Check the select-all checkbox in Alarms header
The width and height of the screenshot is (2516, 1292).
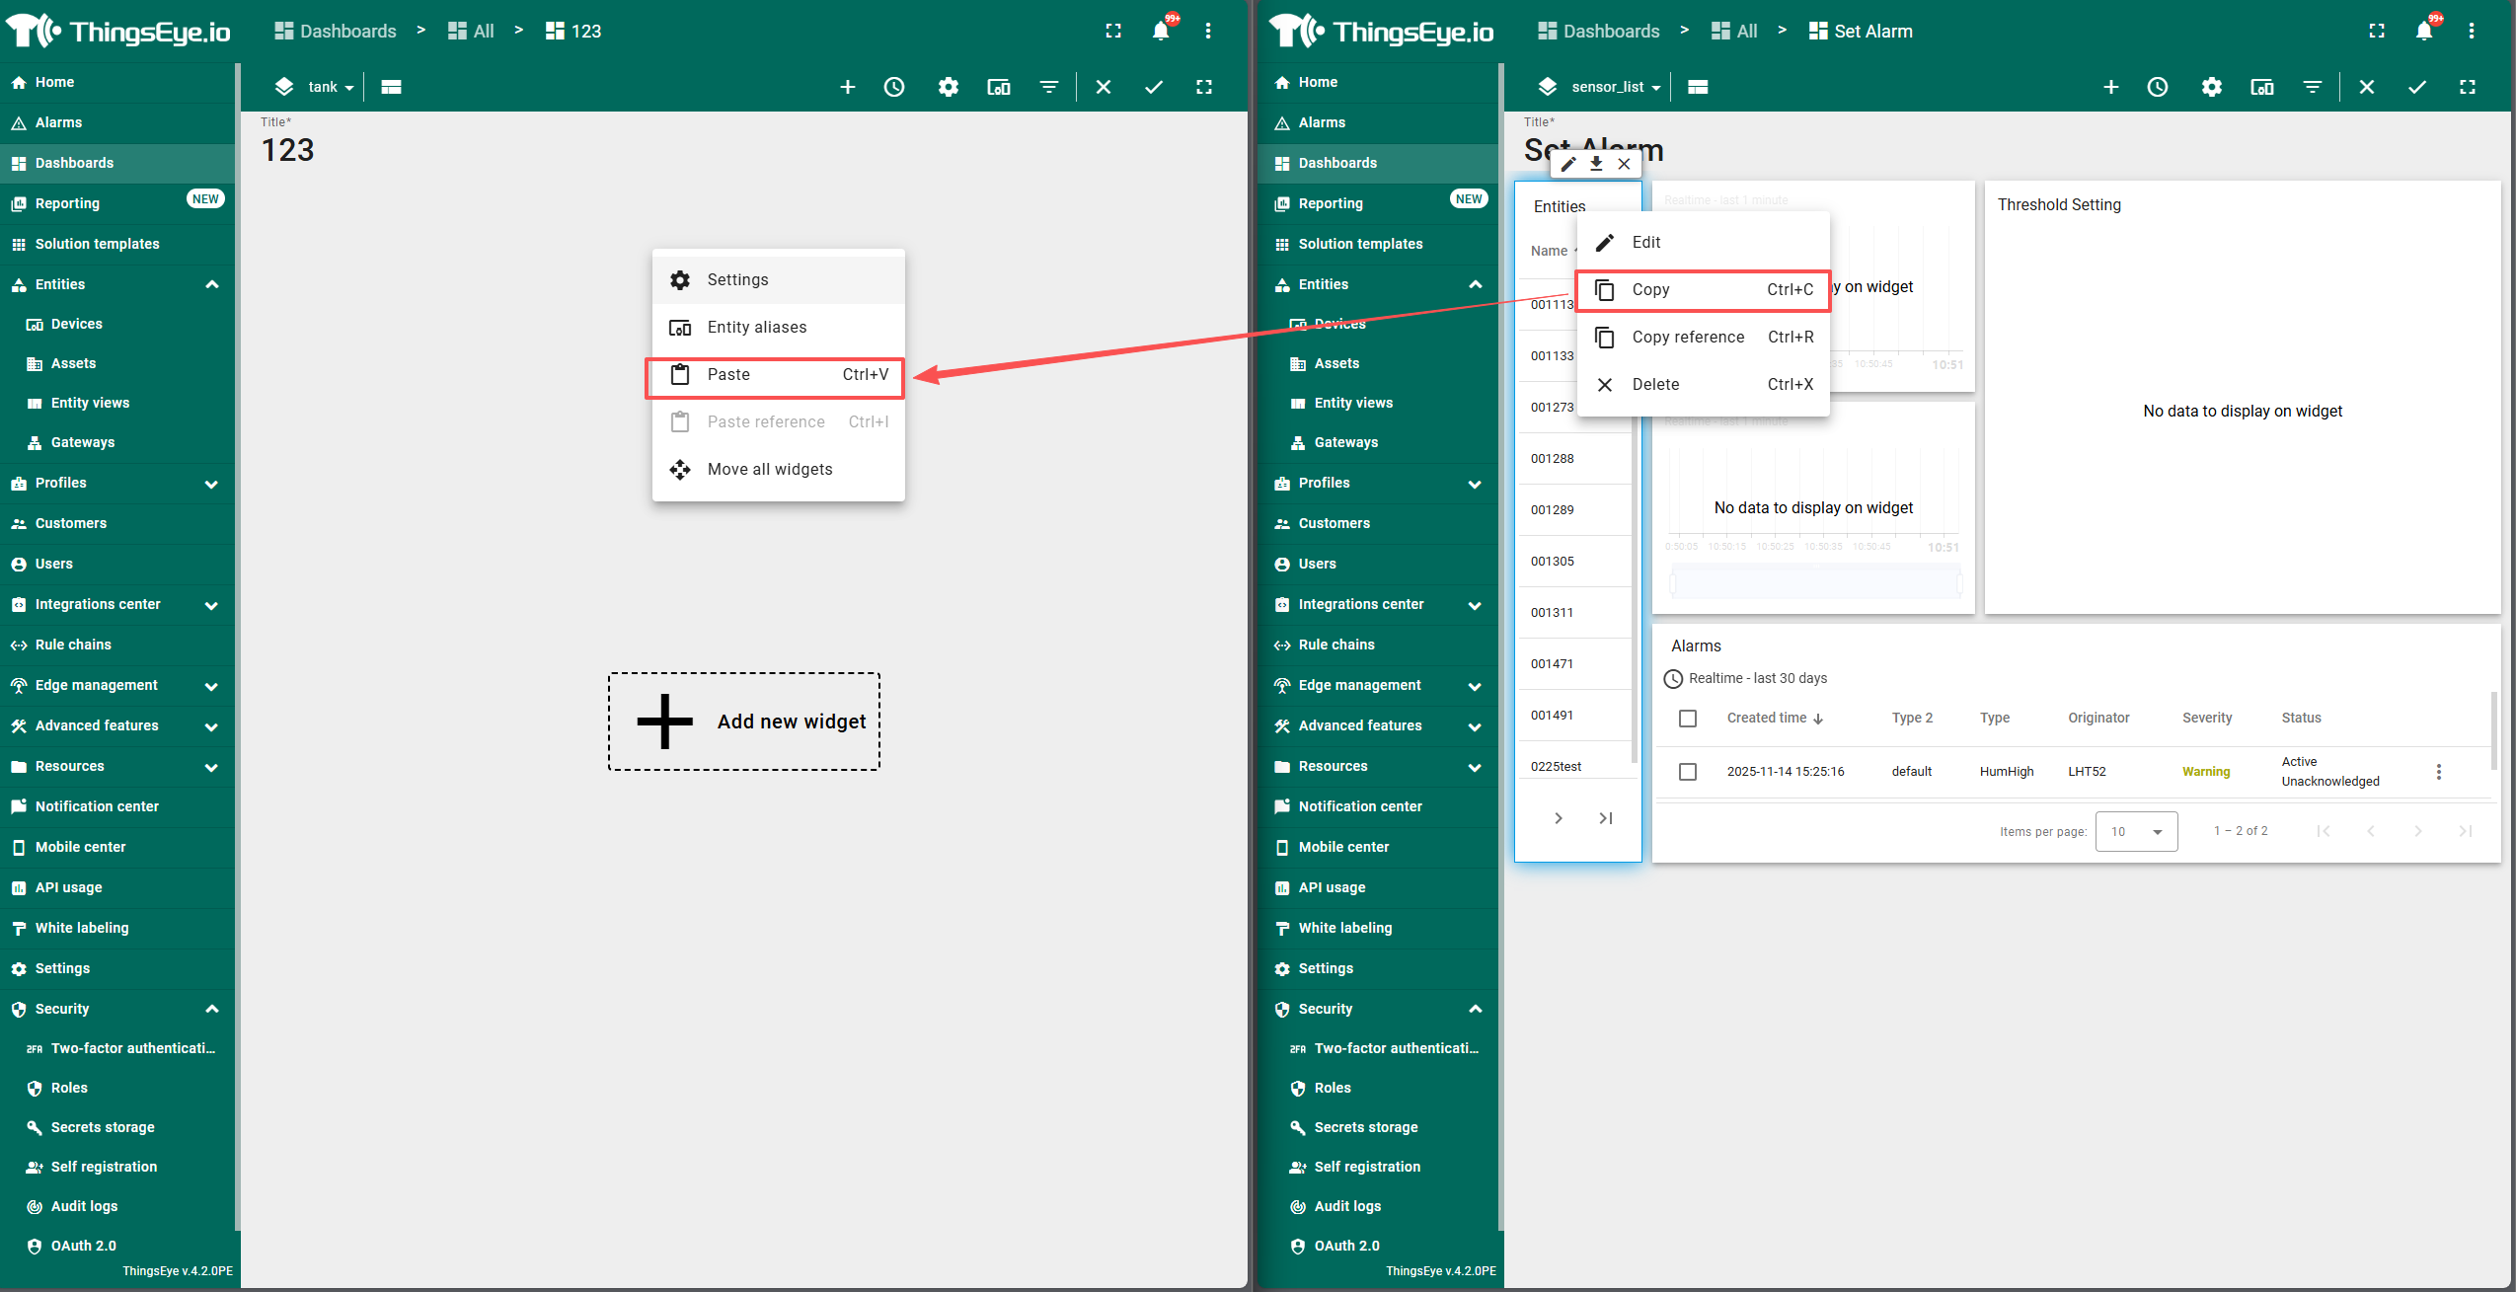1688,719
